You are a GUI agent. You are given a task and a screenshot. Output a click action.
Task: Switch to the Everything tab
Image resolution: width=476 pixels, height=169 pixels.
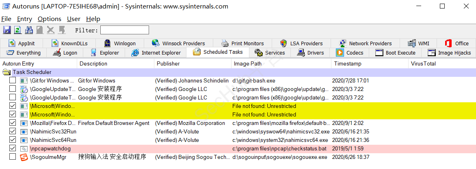(24, 53)
